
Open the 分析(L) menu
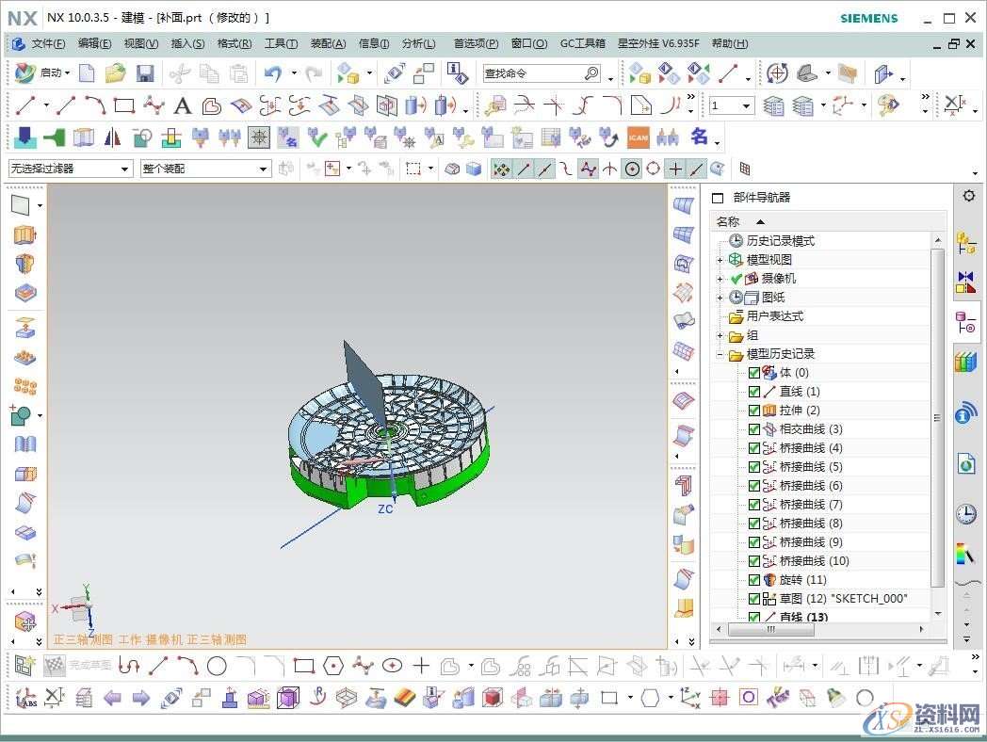point(418,43)
